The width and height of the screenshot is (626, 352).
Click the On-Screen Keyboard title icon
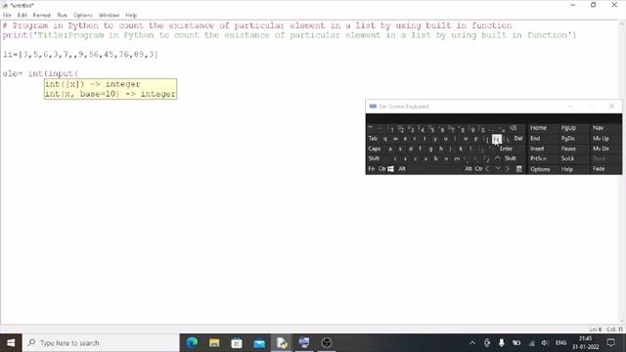(373, 107)
